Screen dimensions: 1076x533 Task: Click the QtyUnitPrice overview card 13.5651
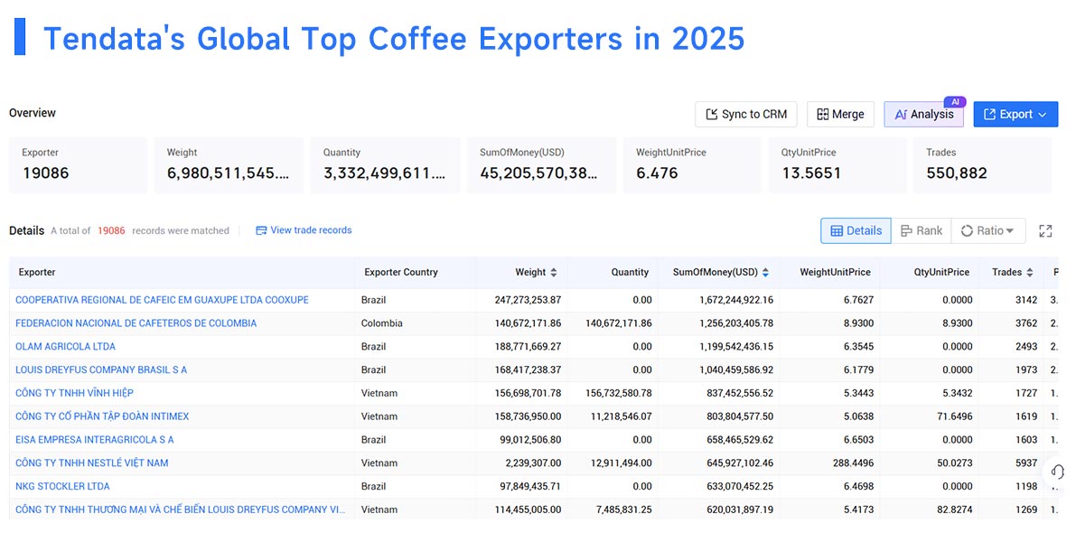tap(837, 164)
